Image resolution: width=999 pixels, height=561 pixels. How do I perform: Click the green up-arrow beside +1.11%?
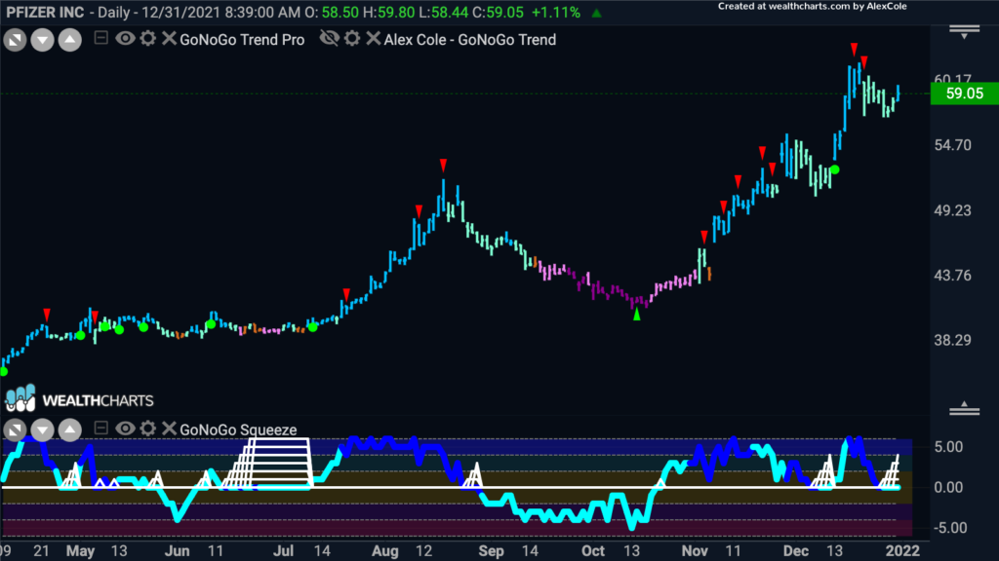(x=596, y=13)
